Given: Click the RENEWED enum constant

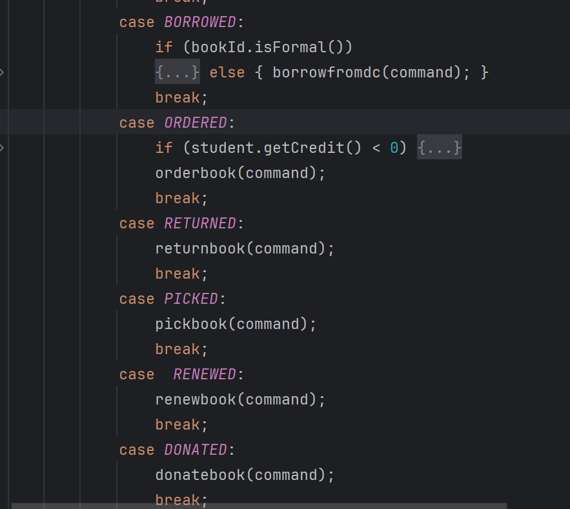Looking at the screenshot, I should click(x=205, y=374).
